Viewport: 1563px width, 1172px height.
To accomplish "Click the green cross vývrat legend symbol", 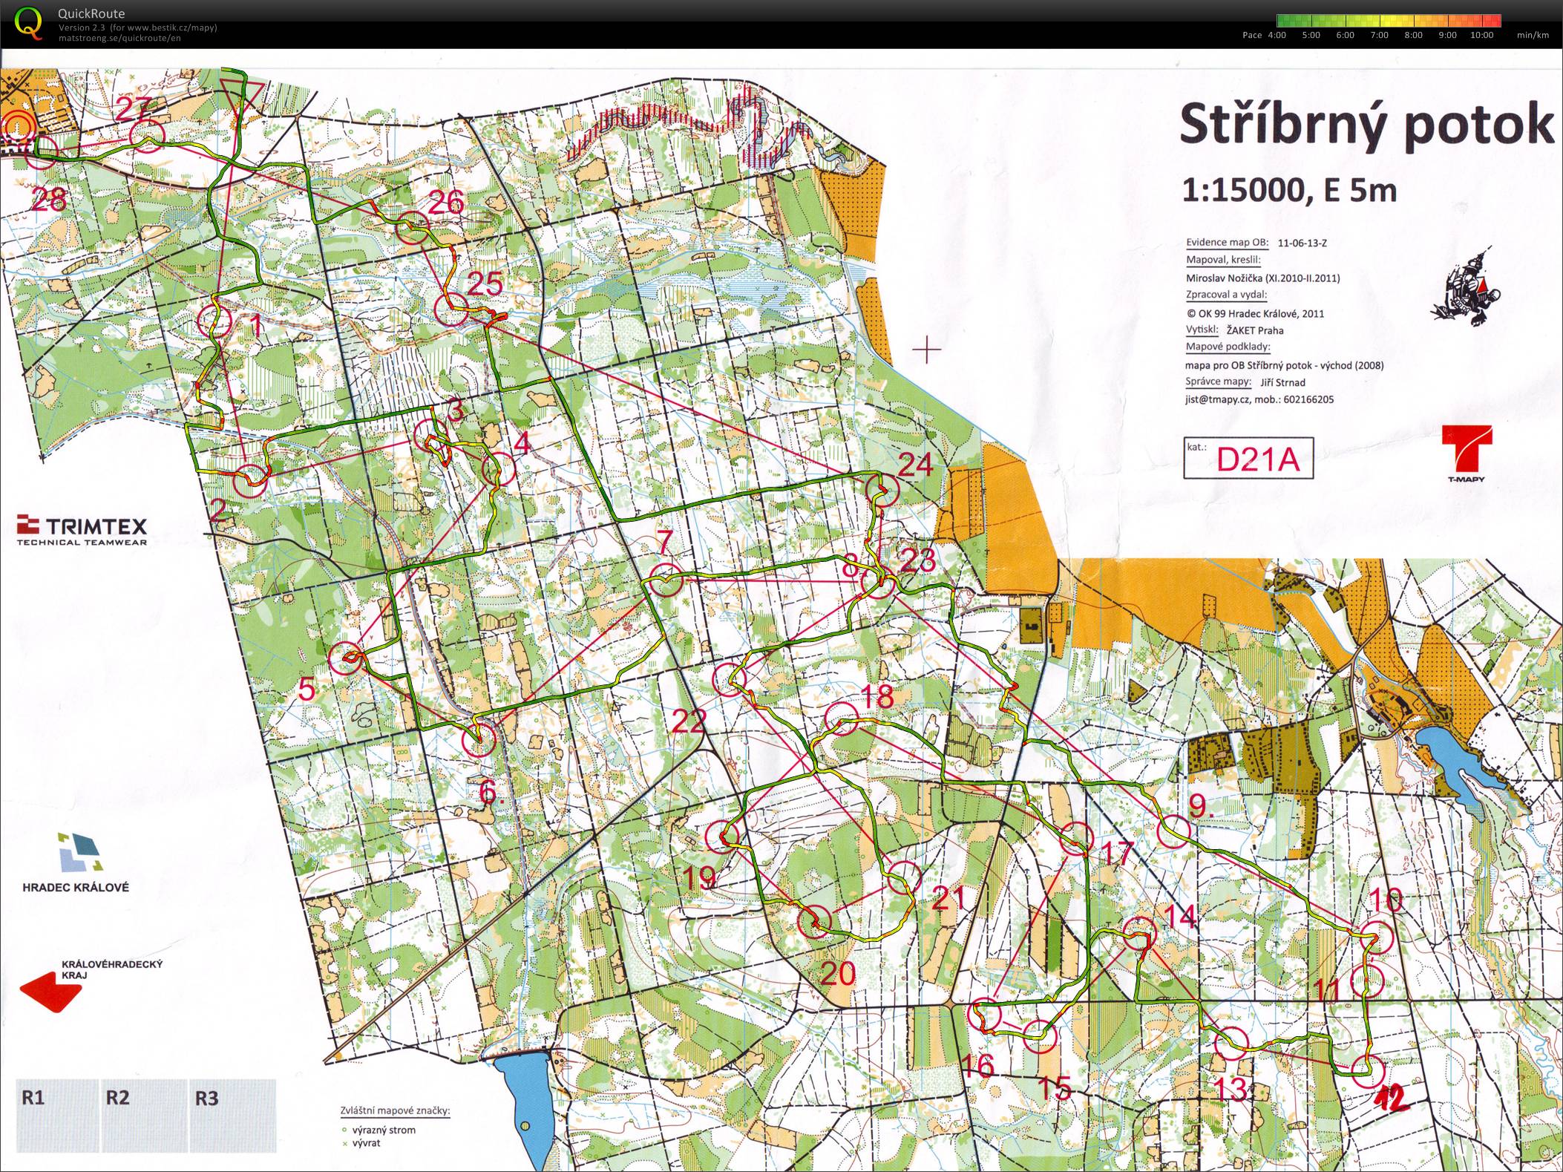I will pos(344,1143).
